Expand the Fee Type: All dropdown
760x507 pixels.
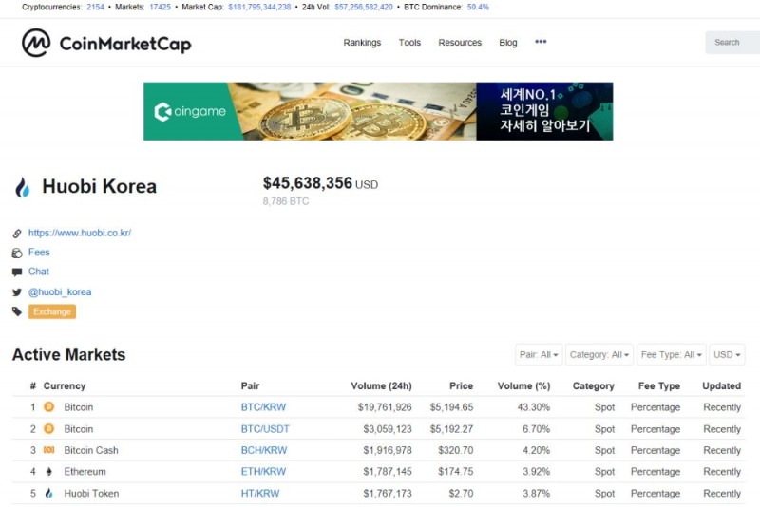(x=672, y=355)
